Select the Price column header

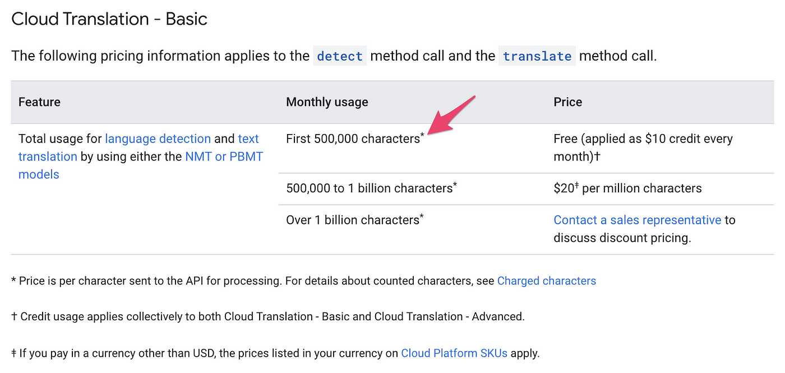[x=567, y=102]
